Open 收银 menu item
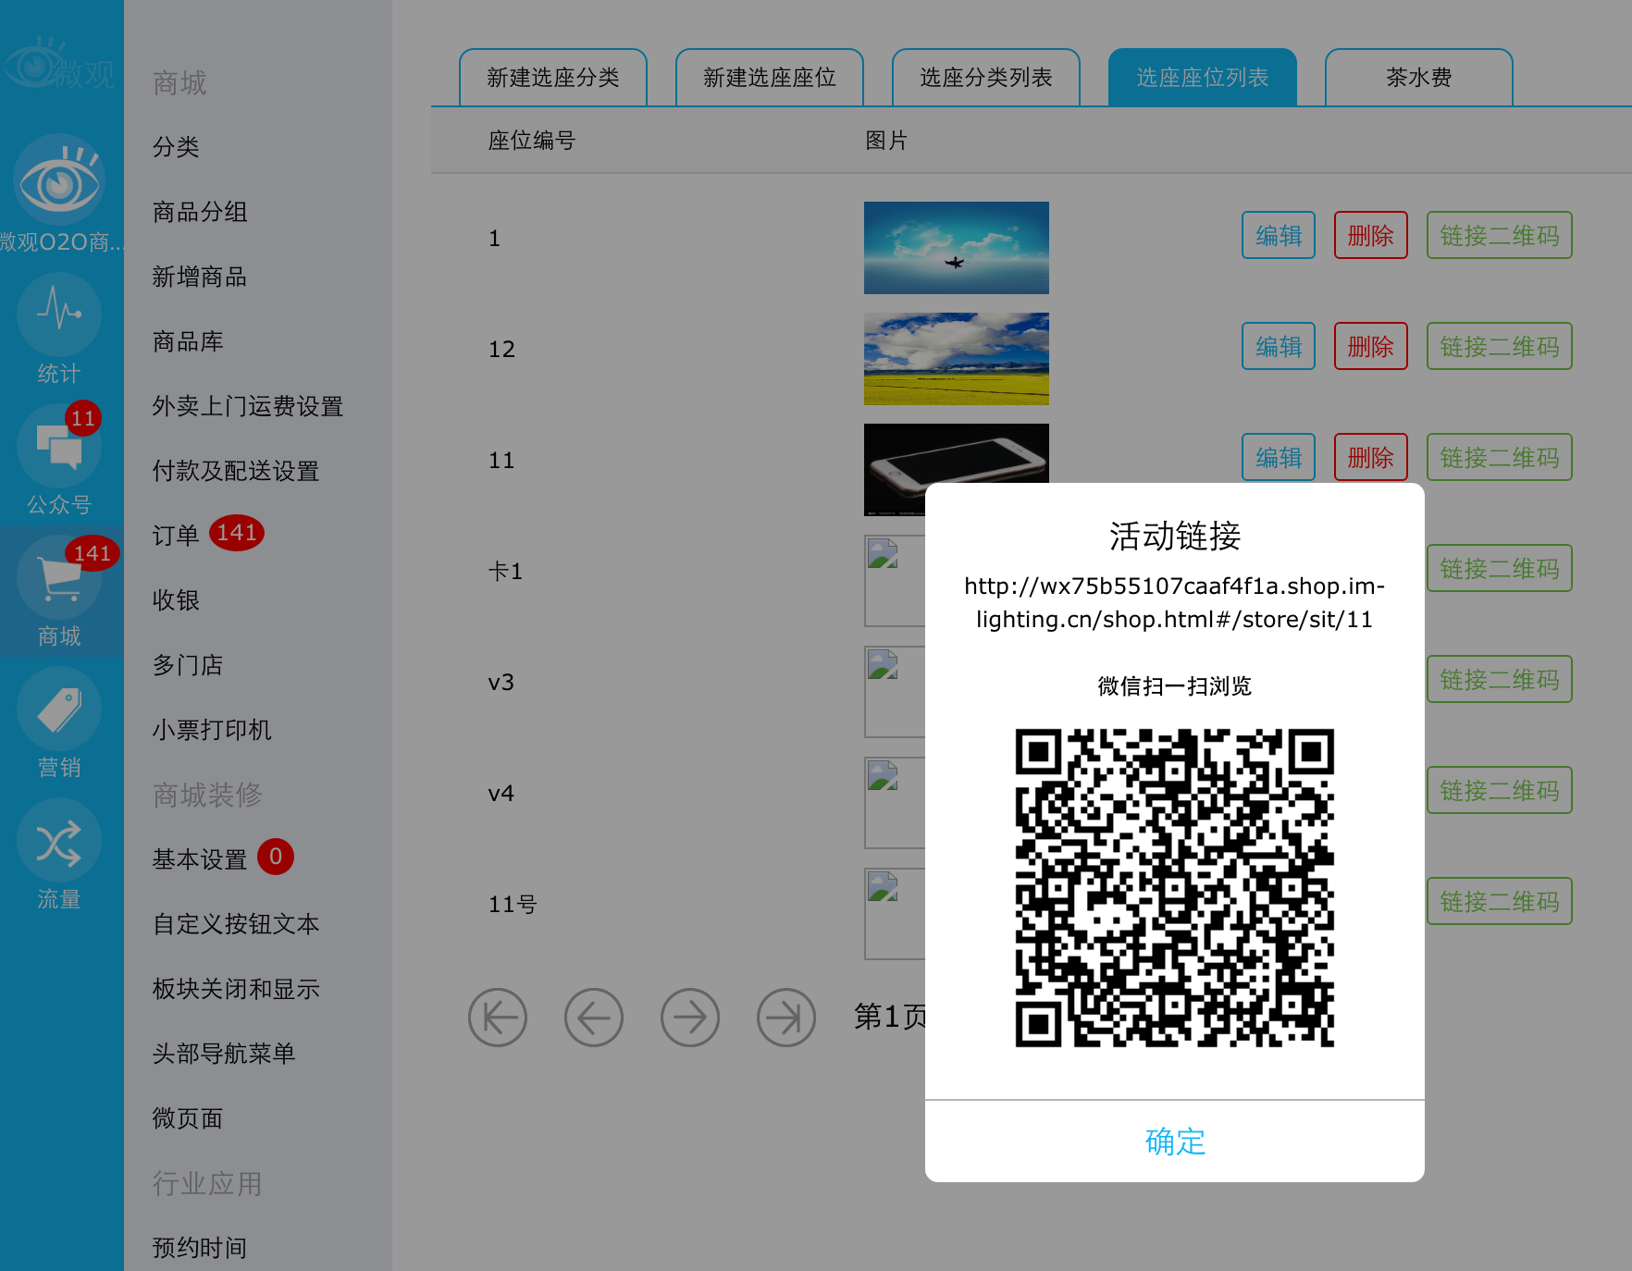Viewport: 1632px width, 1271px height. [x=176, y=600]
